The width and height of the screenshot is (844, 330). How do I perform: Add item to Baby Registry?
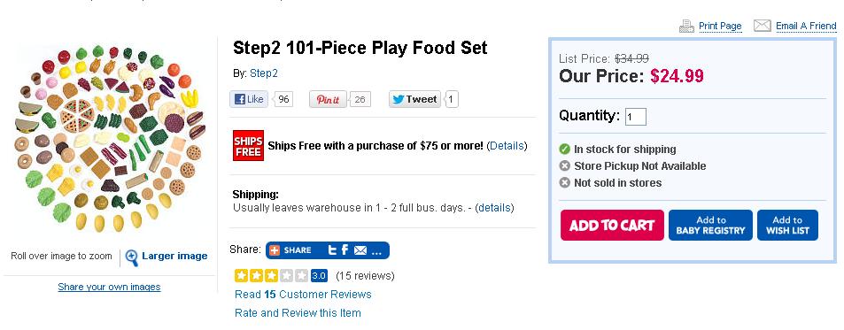tap(710, 226)
